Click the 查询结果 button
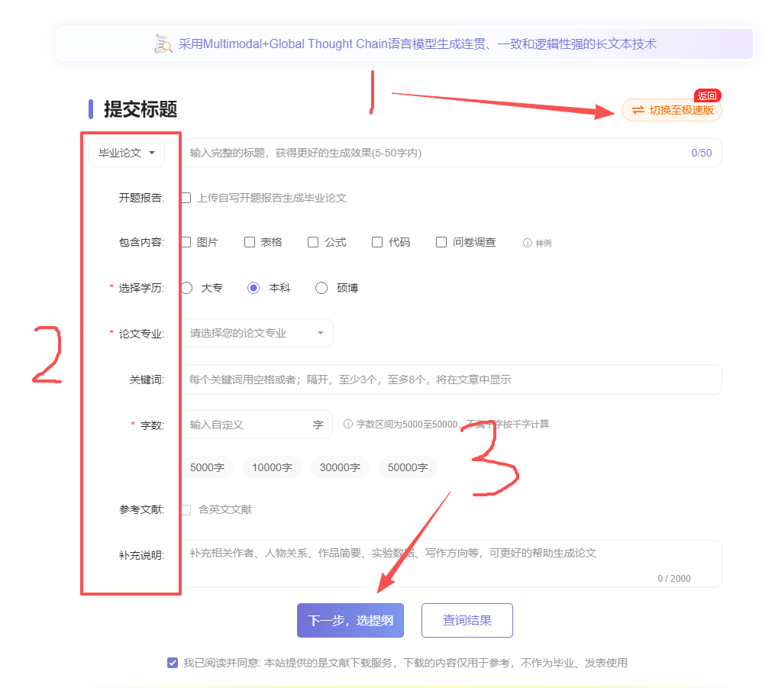The image size is (775, 688). click(467, 620)
